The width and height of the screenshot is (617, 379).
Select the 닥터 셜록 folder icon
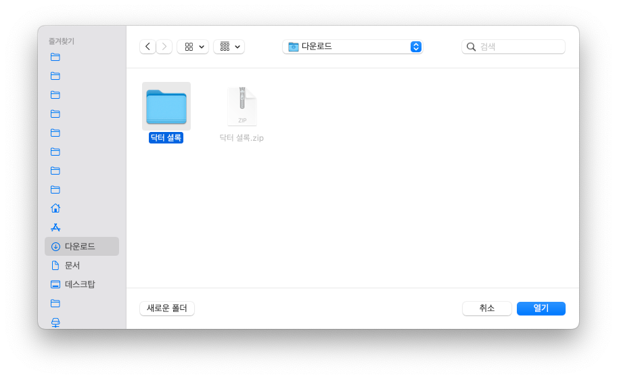pos(166,106)
